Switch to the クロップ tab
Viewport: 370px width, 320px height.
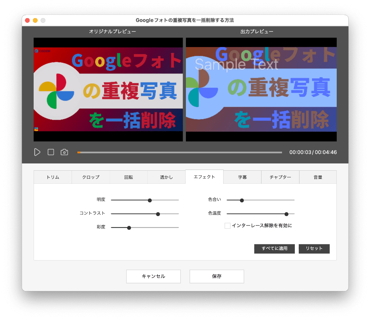coord(91,177)
